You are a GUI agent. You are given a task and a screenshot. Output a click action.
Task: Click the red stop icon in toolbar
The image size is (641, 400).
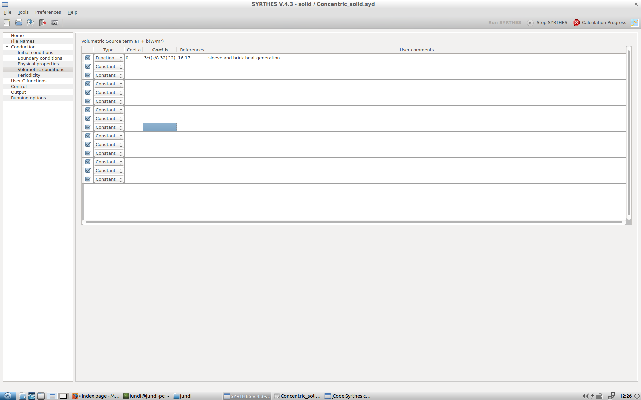coord(576,23)
